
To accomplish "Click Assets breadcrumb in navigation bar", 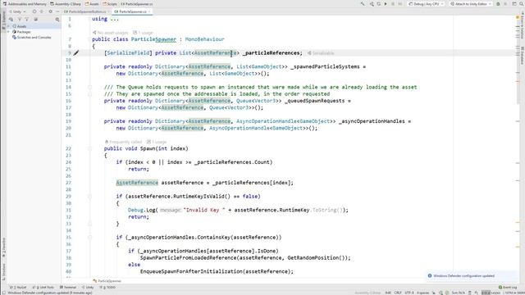I will 92,4.
